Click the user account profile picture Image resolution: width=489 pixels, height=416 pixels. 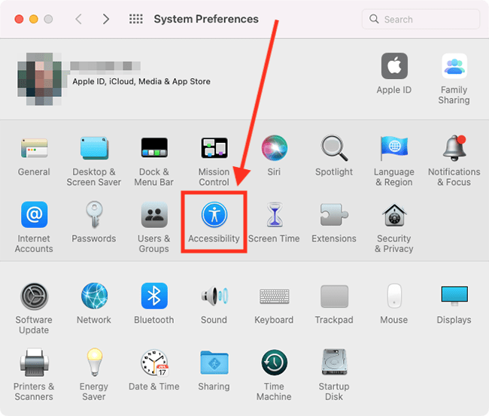(x=39, y=79)
